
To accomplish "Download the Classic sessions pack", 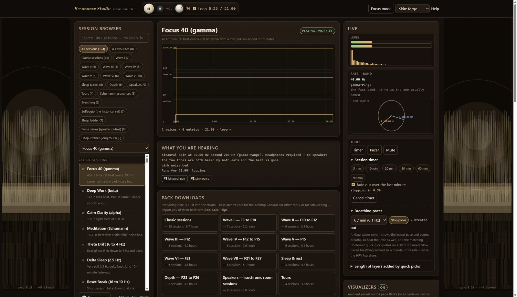I will pyautogui.click(x=190, y=223).
